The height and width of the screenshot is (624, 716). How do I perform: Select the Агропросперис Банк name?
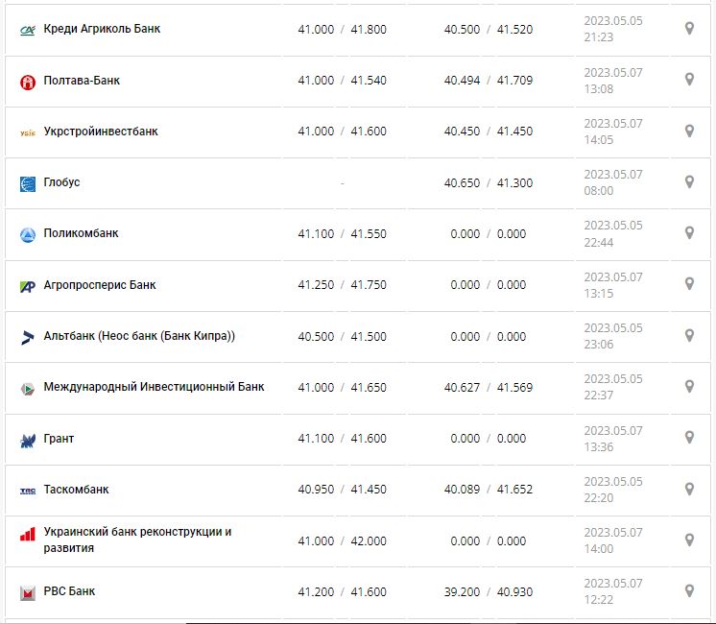point(100,285)
